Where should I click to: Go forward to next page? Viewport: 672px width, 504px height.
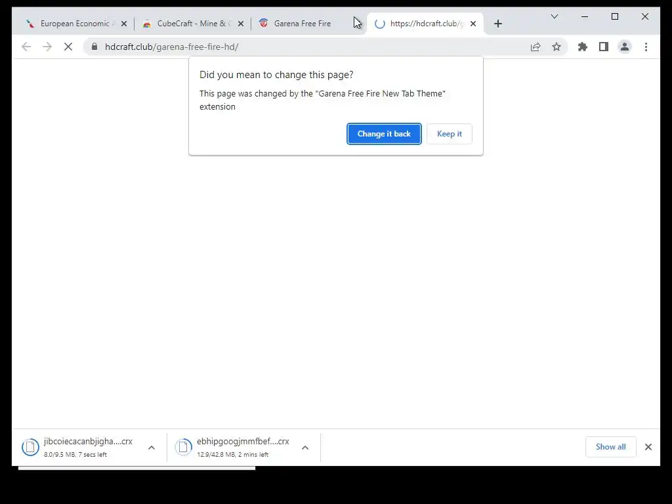coord(47,47)
